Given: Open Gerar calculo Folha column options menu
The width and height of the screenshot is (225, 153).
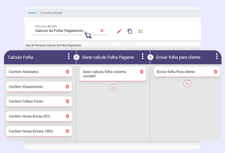Looking at the screenshot, I should tap(142, 56).
